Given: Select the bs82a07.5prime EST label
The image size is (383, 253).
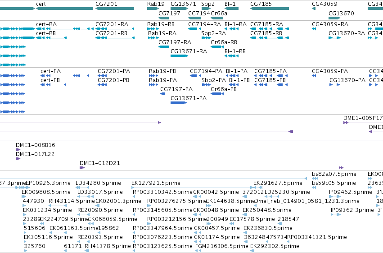Looking at the screenshot, I should [x=334, y=174].
